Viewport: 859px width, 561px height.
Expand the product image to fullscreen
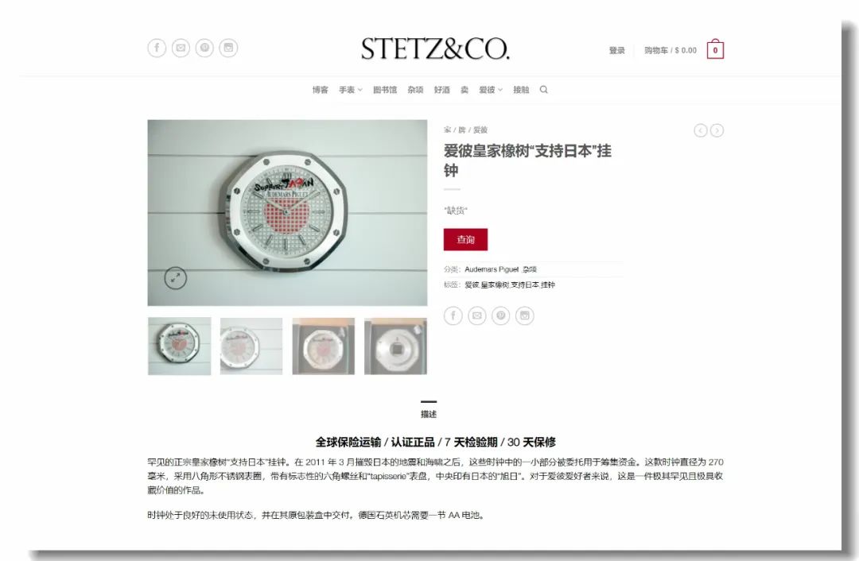click(x=175, y=278)
